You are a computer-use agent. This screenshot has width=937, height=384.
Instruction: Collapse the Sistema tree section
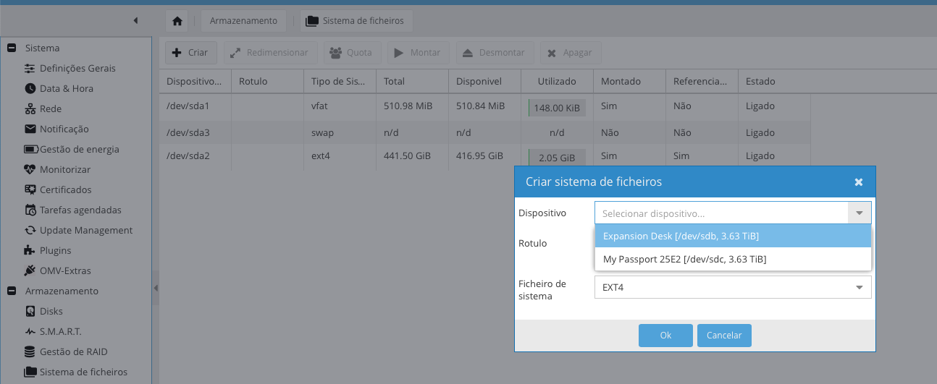click(12, 48)
